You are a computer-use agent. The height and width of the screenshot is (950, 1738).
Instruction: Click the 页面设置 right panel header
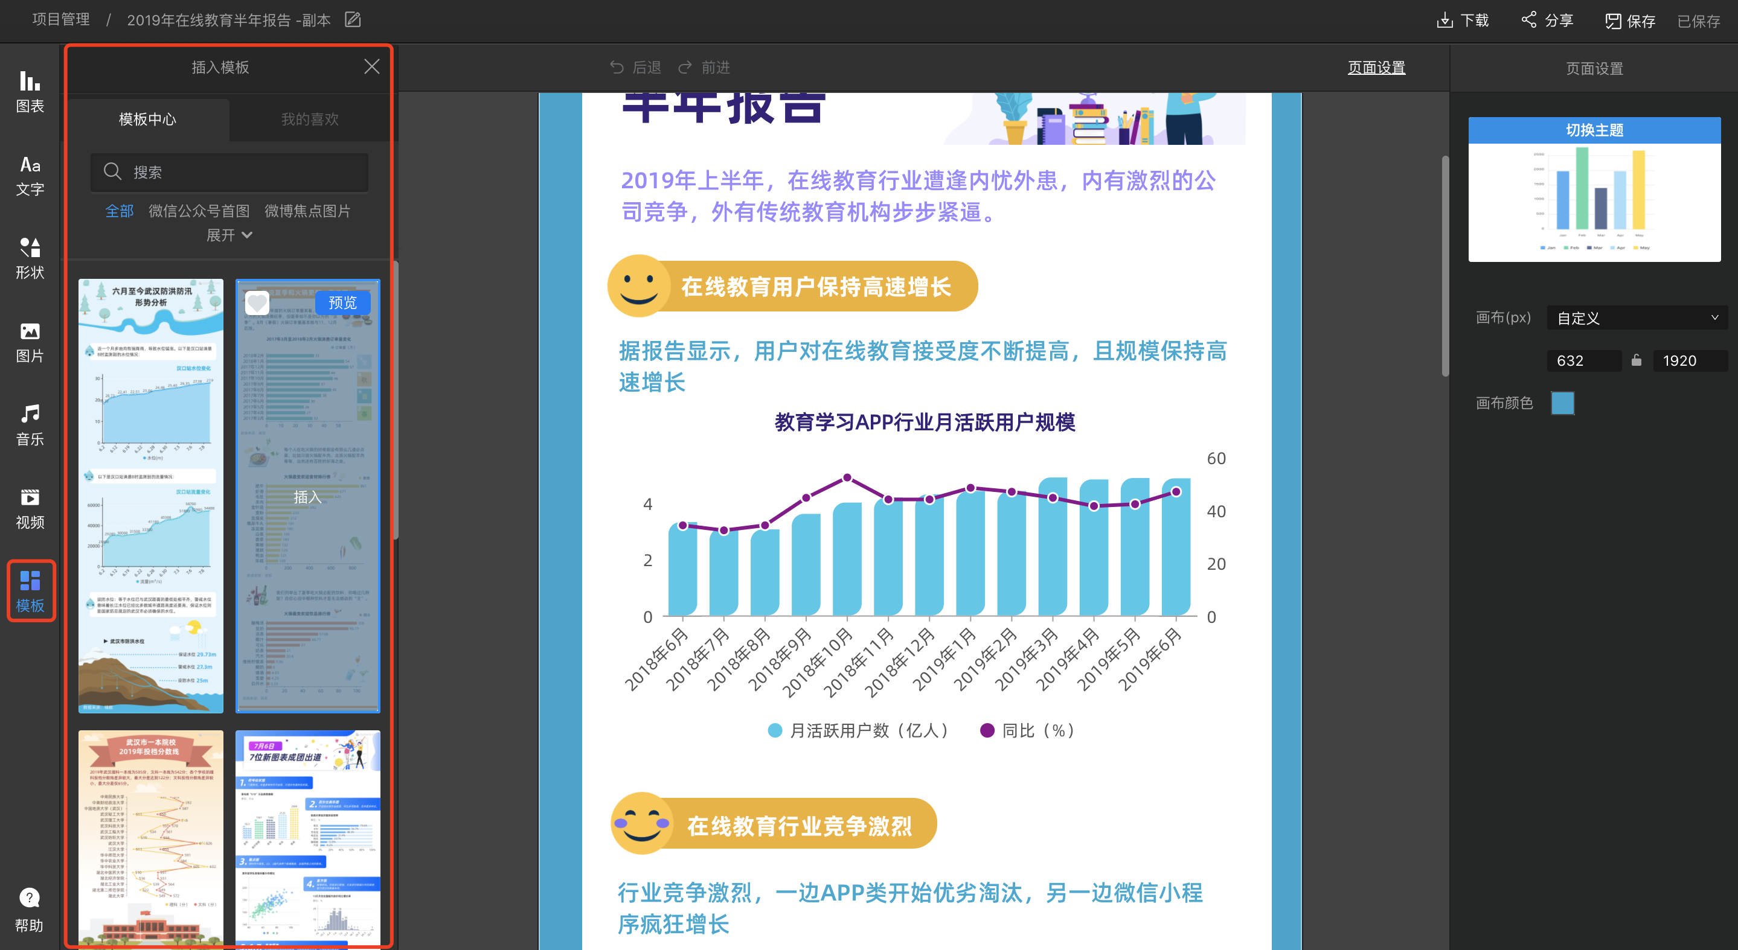[1594, 68]
